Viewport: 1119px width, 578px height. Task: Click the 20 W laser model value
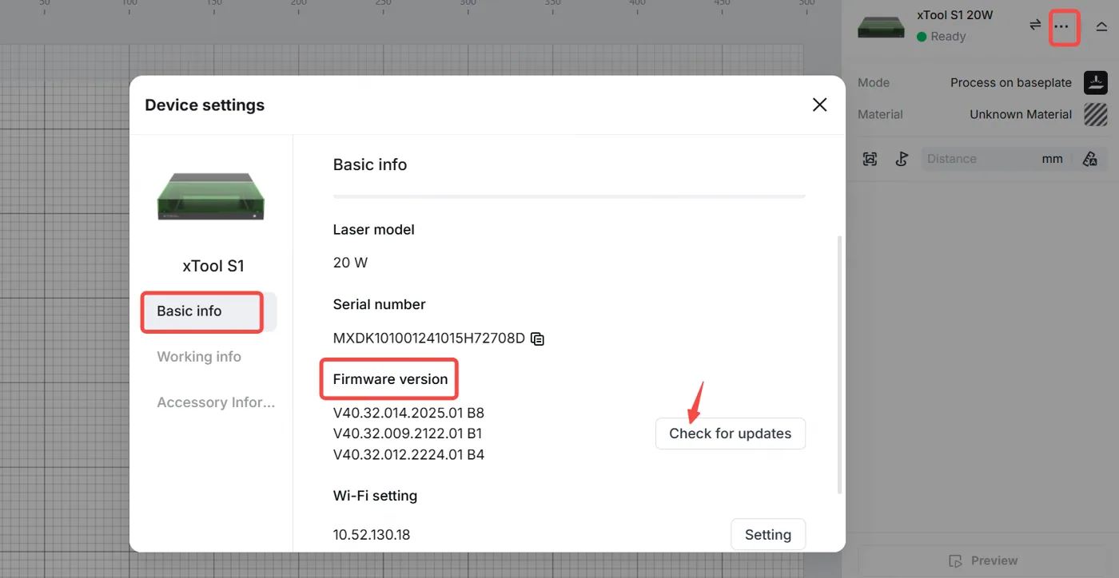point(350,263)
